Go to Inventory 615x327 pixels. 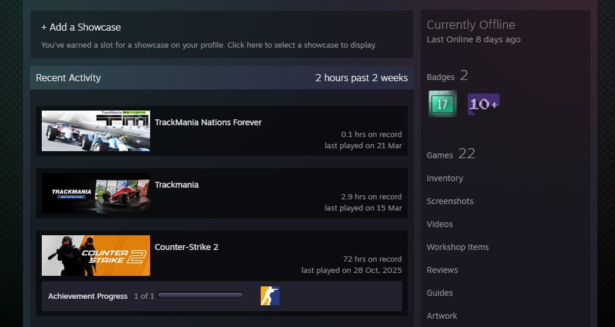(444, 178)
